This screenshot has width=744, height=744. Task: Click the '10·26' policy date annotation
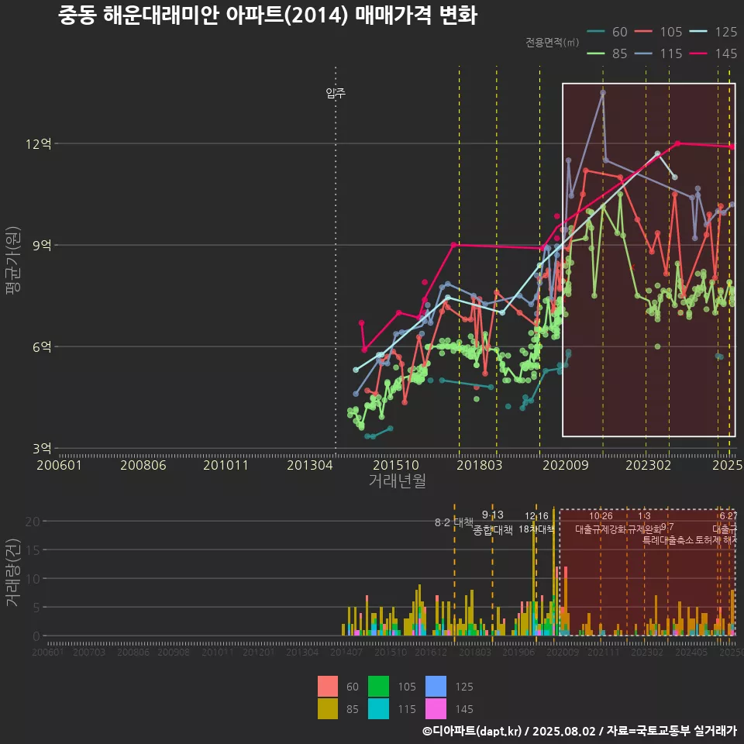pos(601,516)
